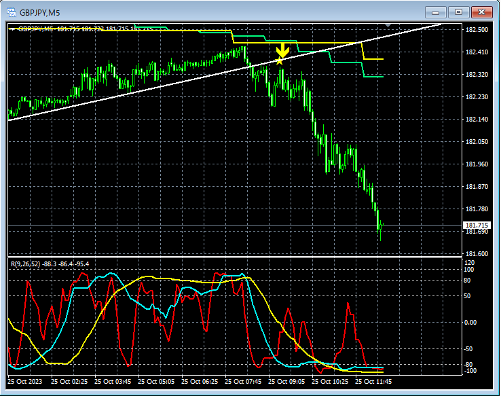Image resolution: width=501 pixels, height=396 pixels.
Task: Click the 181.960 price scale label
Action: click(477, 164)
